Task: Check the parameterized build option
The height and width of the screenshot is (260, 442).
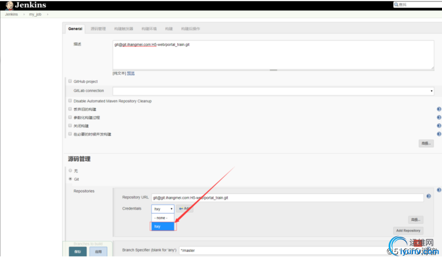Action: tap(70, 117)
